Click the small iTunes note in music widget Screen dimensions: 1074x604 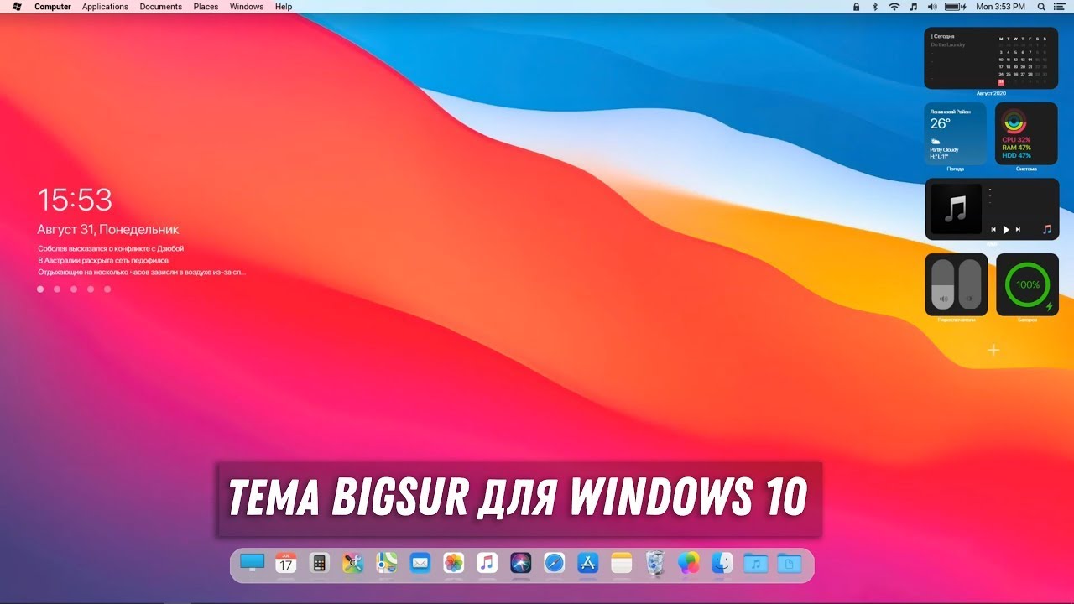pos(1046,228)
